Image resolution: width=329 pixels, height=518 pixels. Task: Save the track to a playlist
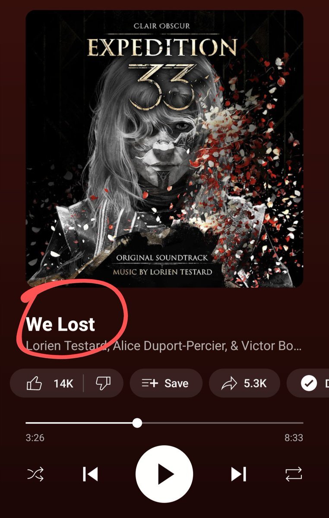pos(166,383)
